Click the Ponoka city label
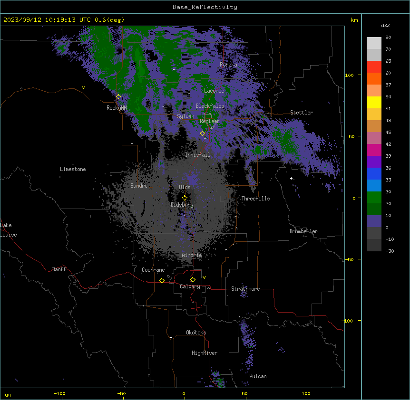 click(228, 65)
